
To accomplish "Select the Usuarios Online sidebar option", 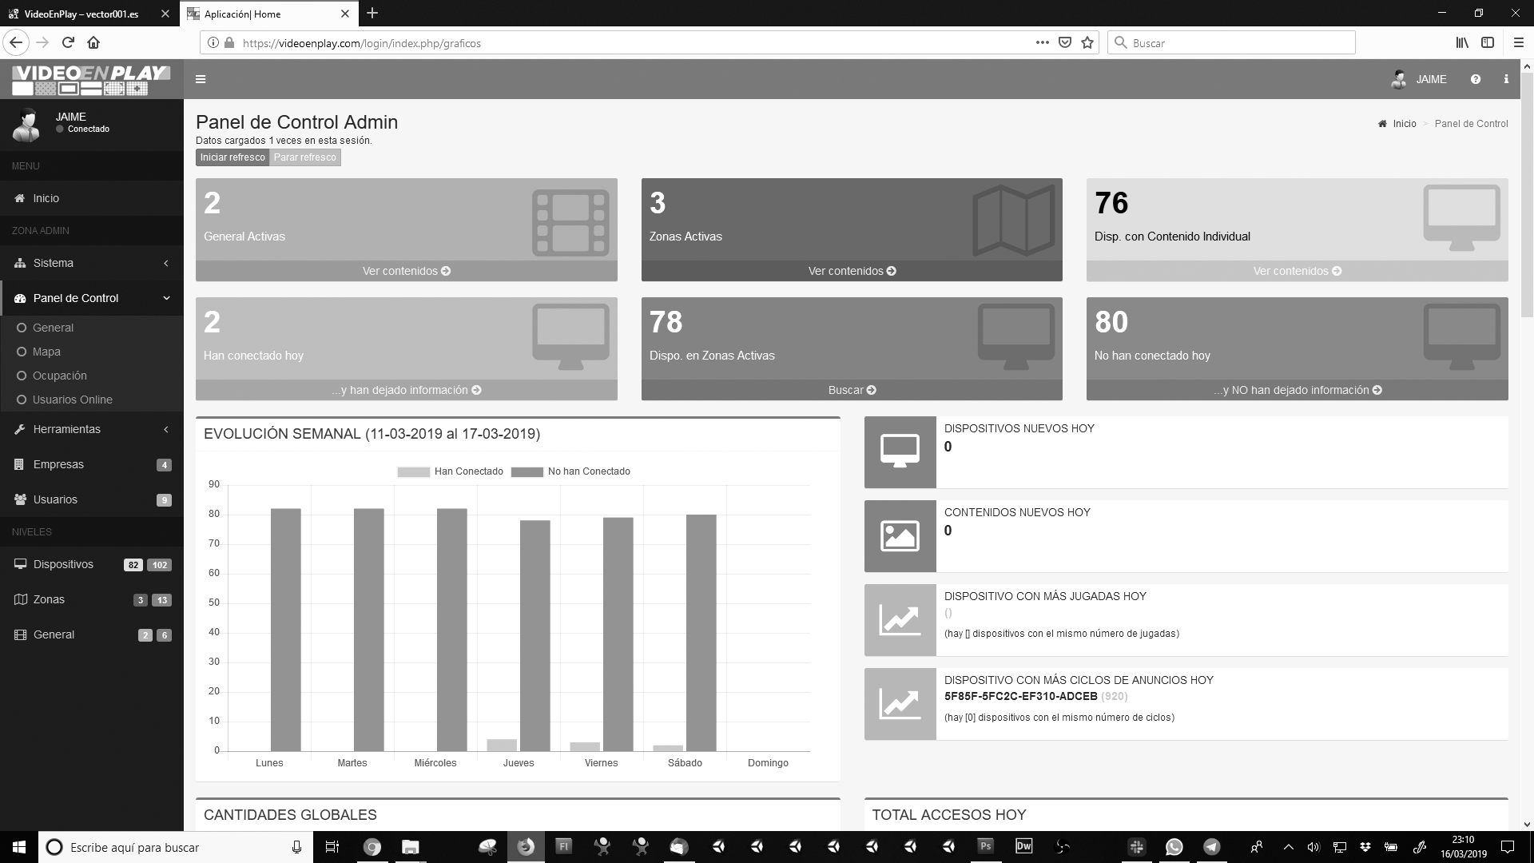I will [72, 400].
